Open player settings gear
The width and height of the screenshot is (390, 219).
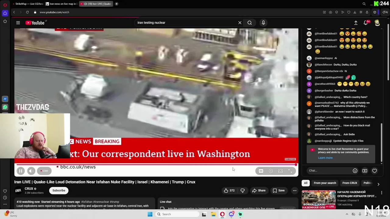pos(271,171)
